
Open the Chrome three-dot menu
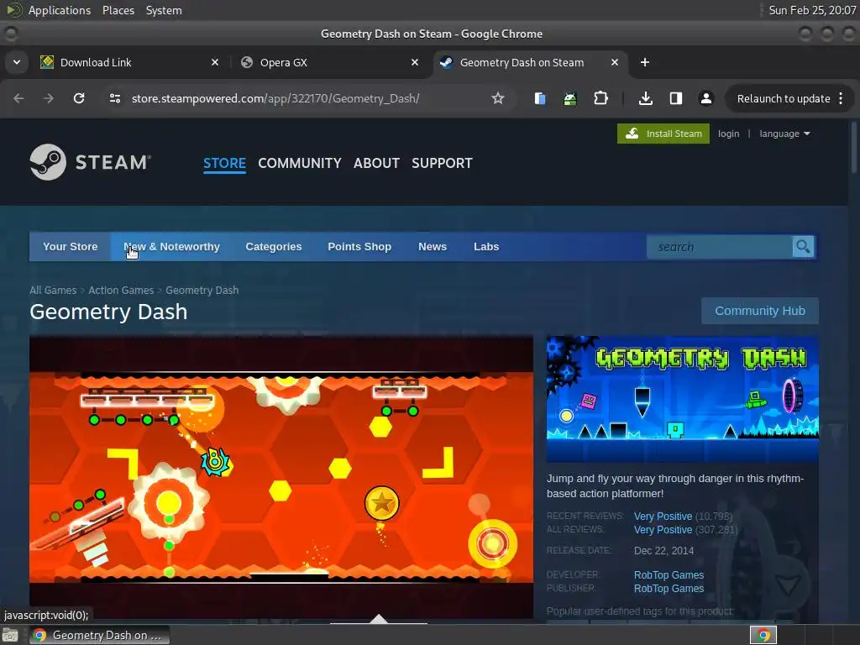point(841,98)
